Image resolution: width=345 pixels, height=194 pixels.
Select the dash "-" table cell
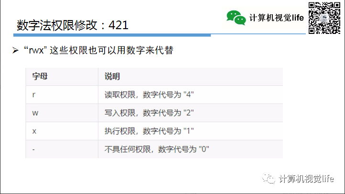click(33, 149)
